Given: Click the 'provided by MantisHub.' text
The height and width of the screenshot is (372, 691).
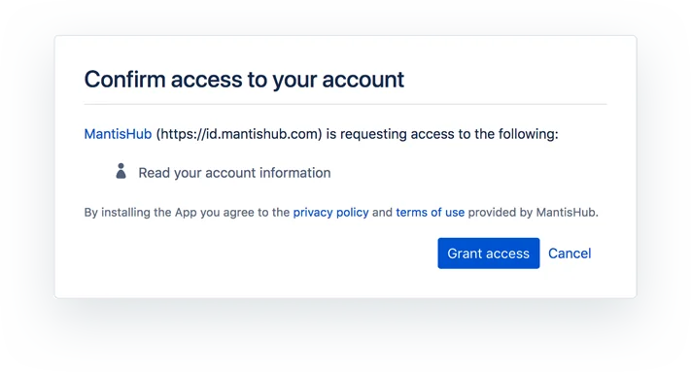Looking at the screenshot, I should 534,212.
